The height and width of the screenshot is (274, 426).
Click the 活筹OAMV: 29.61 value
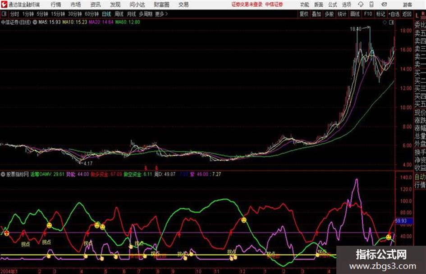[47, 175]
